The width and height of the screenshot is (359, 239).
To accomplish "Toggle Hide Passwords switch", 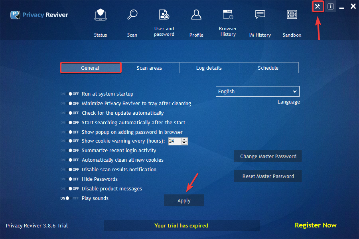I will click(x=69, y=179).
